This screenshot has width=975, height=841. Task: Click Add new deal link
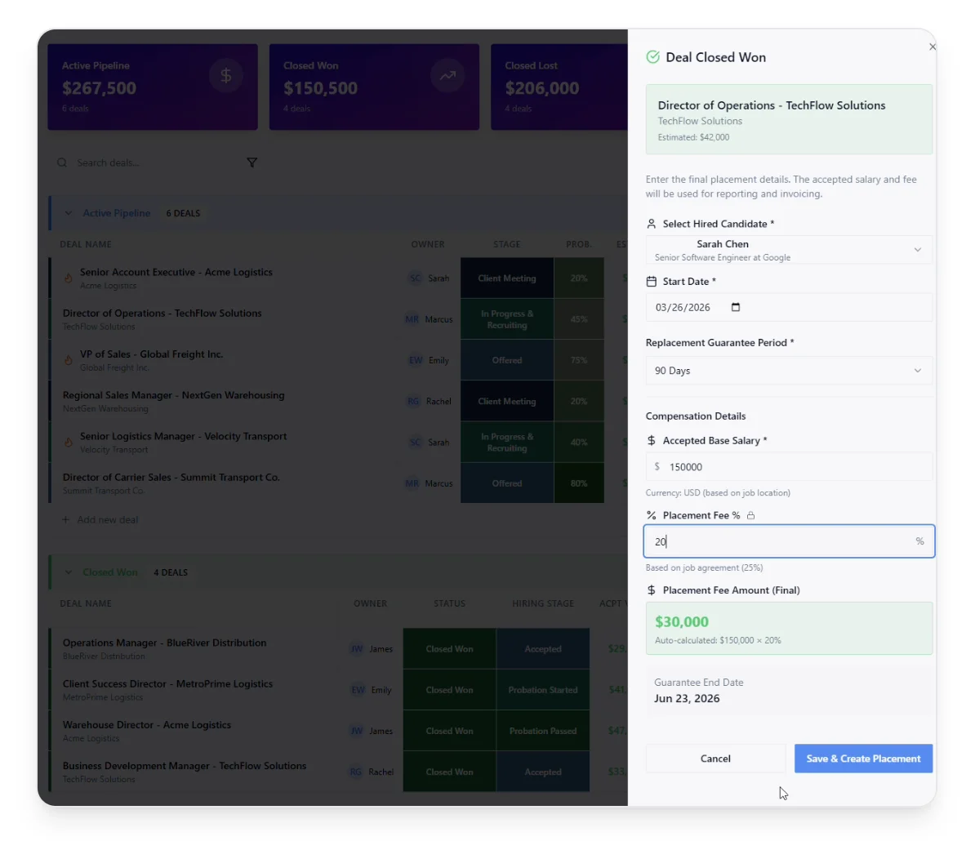(x=107, y=519)
